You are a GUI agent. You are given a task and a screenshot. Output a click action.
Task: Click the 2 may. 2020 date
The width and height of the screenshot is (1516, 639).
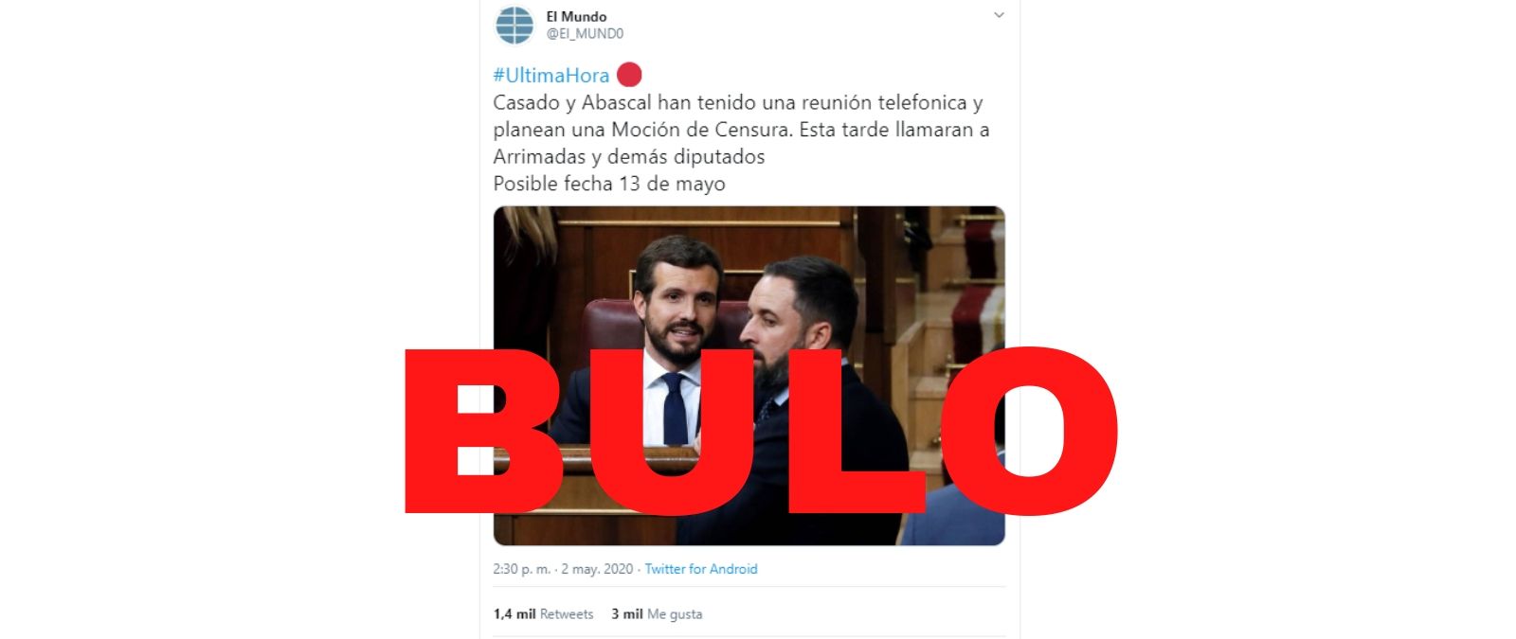(597, 569)
